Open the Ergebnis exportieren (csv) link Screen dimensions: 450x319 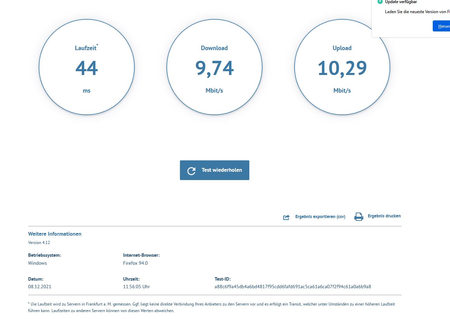(x=320, y=217)
